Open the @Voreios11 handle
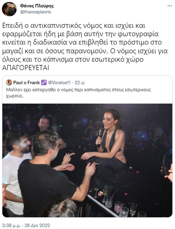 coord(59,83)
